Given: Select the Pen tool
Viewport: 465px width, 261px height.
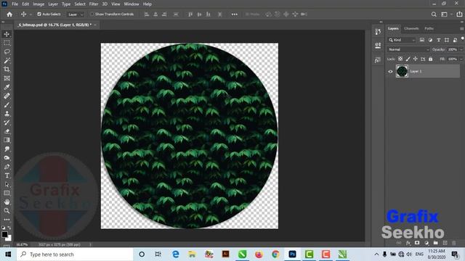Looking at the screenshot, I should 7,167.
